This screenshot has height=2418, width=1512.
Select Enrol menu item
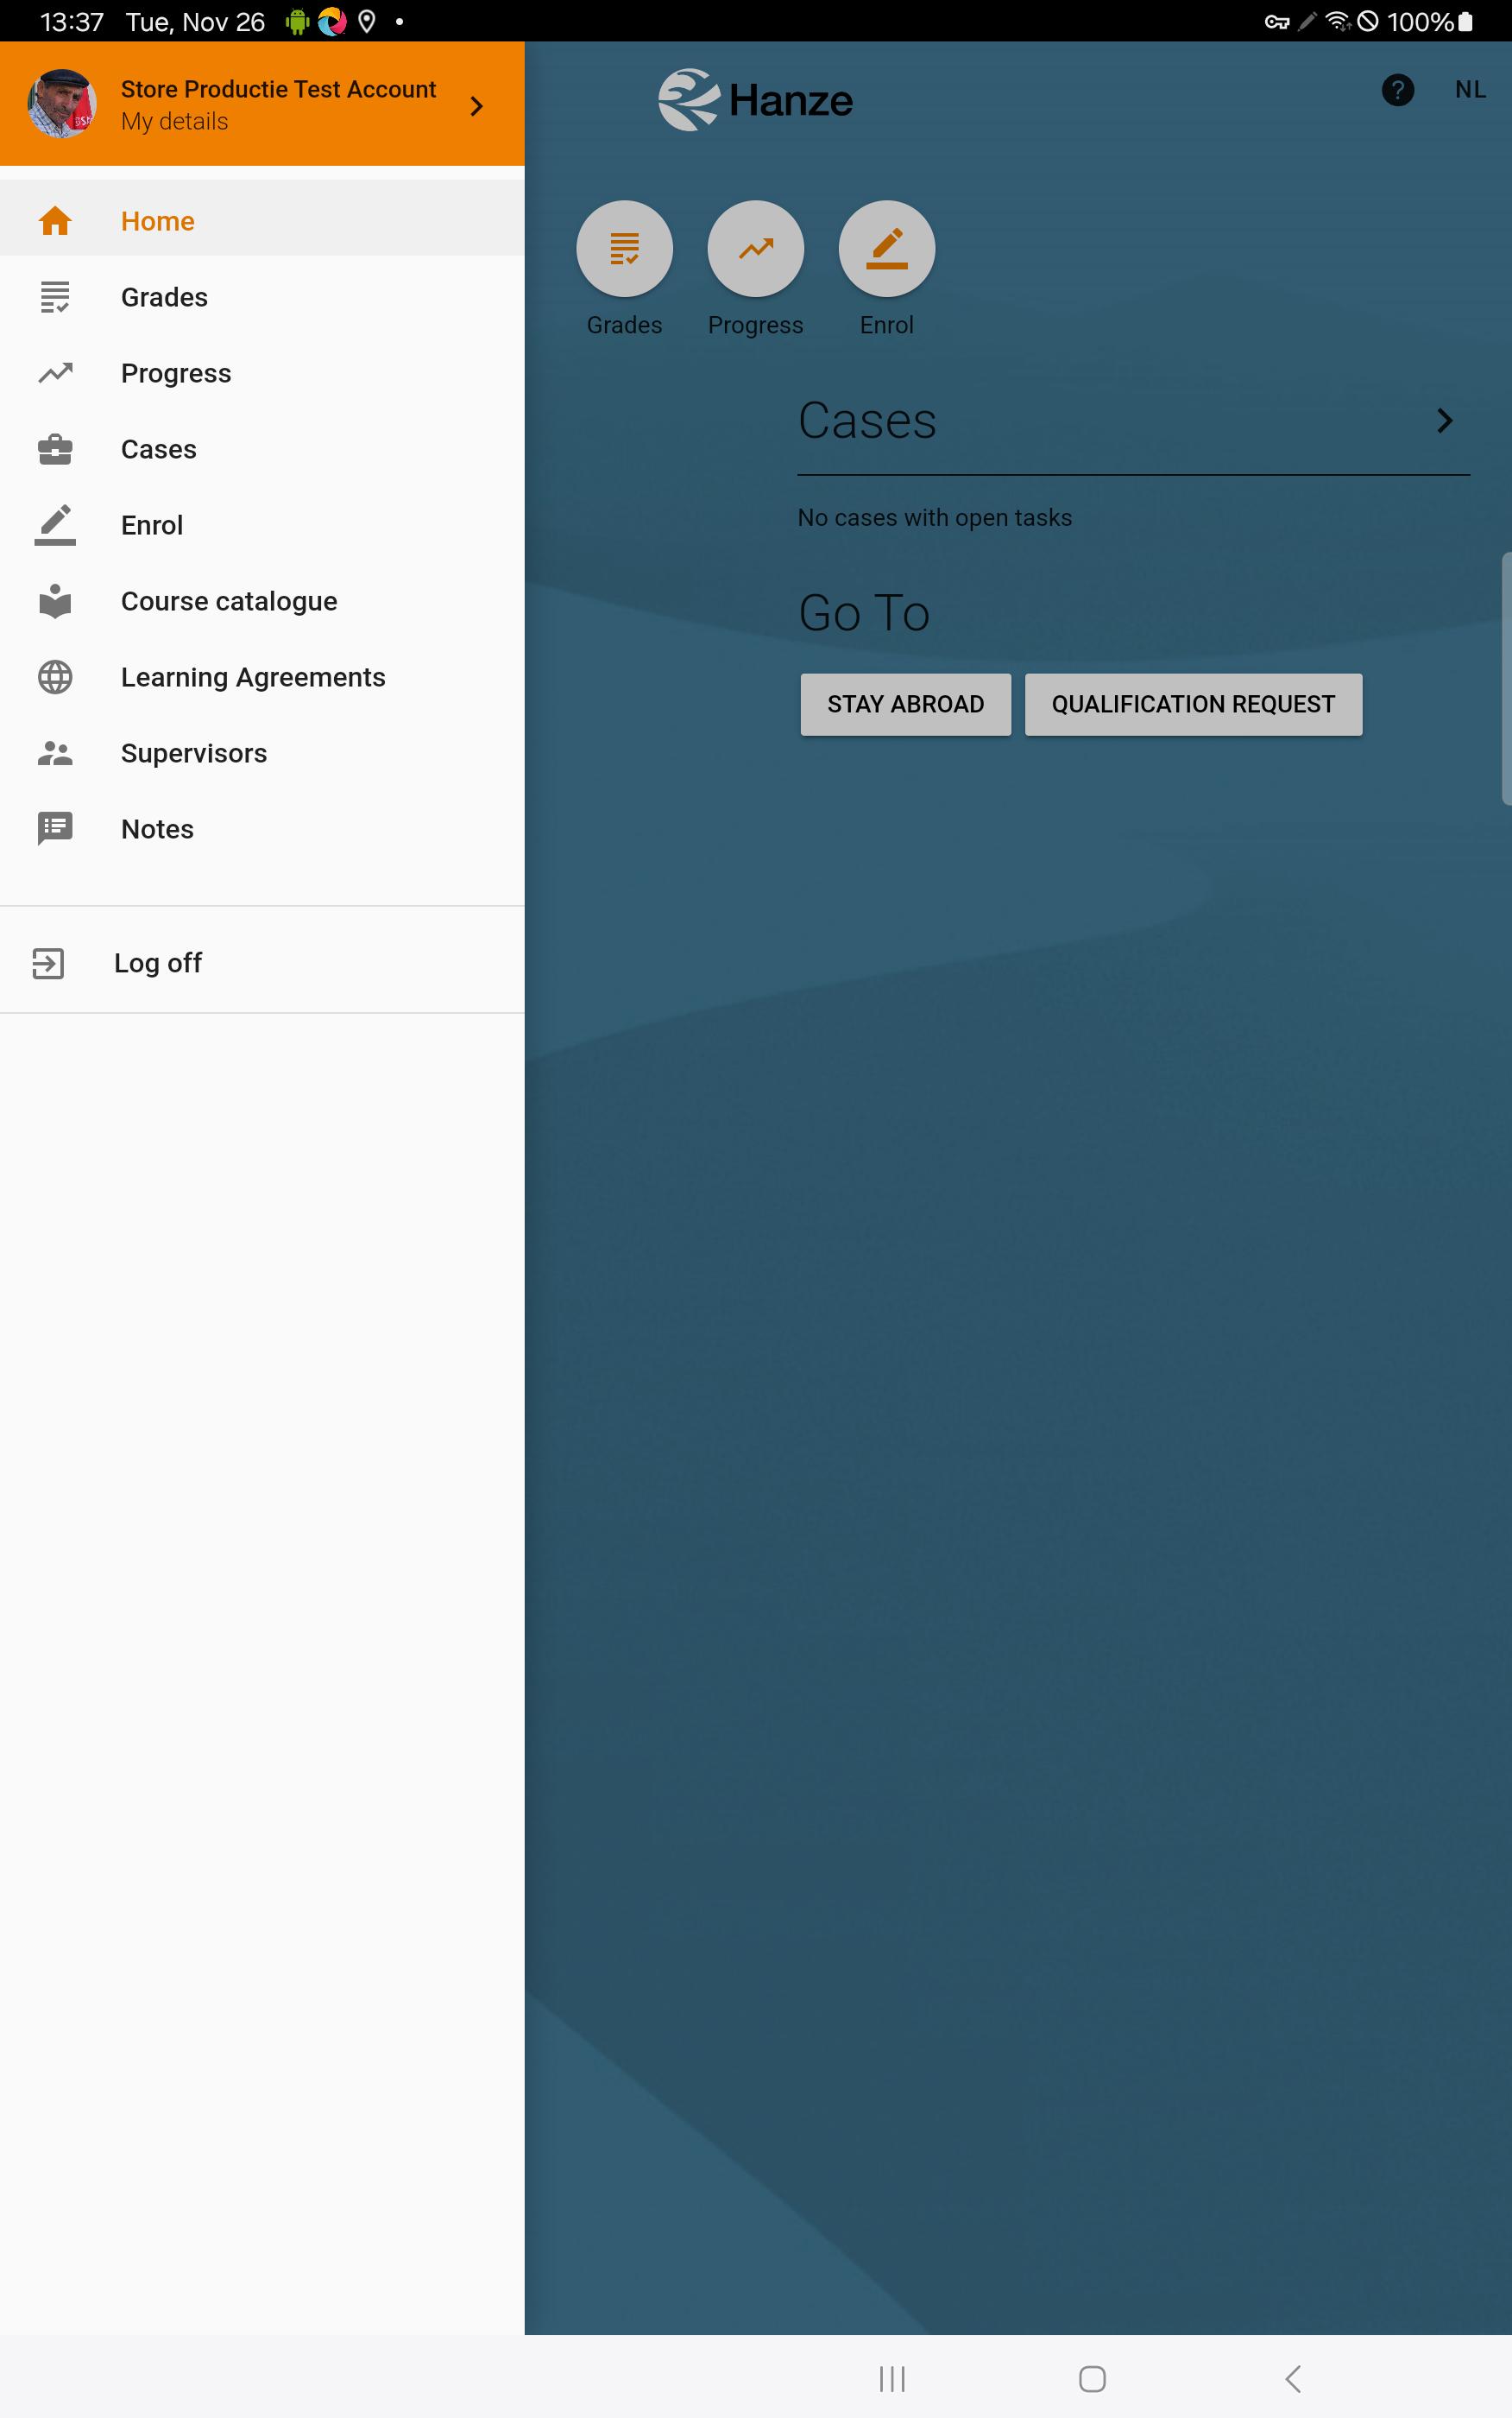pyautogui.click(x=262, y=525)
